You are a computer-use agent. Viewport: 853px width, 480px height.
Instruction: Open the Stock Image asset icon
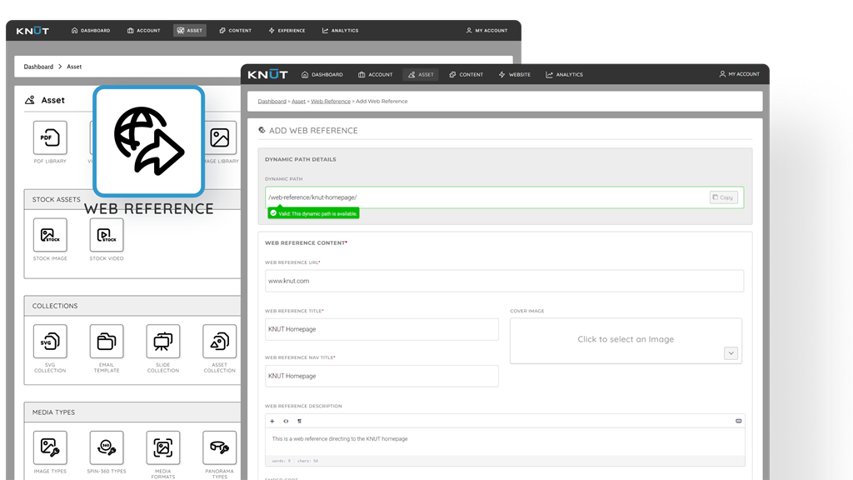point(50,235)
